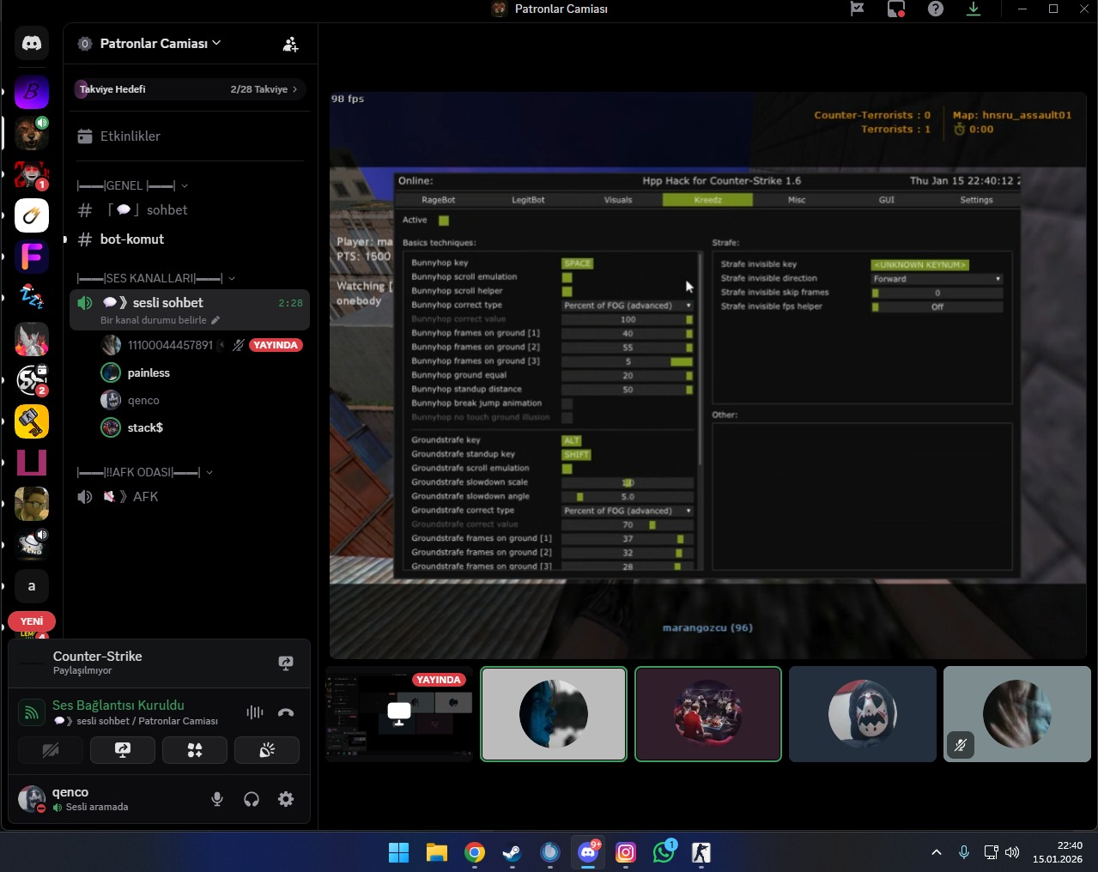
Task: Open Discord inbox flag icon in title bar
Action: click(x=857, y=9)
